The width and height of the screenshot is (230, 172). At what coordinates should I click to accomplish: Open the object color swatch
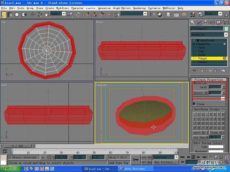point(226,29)
